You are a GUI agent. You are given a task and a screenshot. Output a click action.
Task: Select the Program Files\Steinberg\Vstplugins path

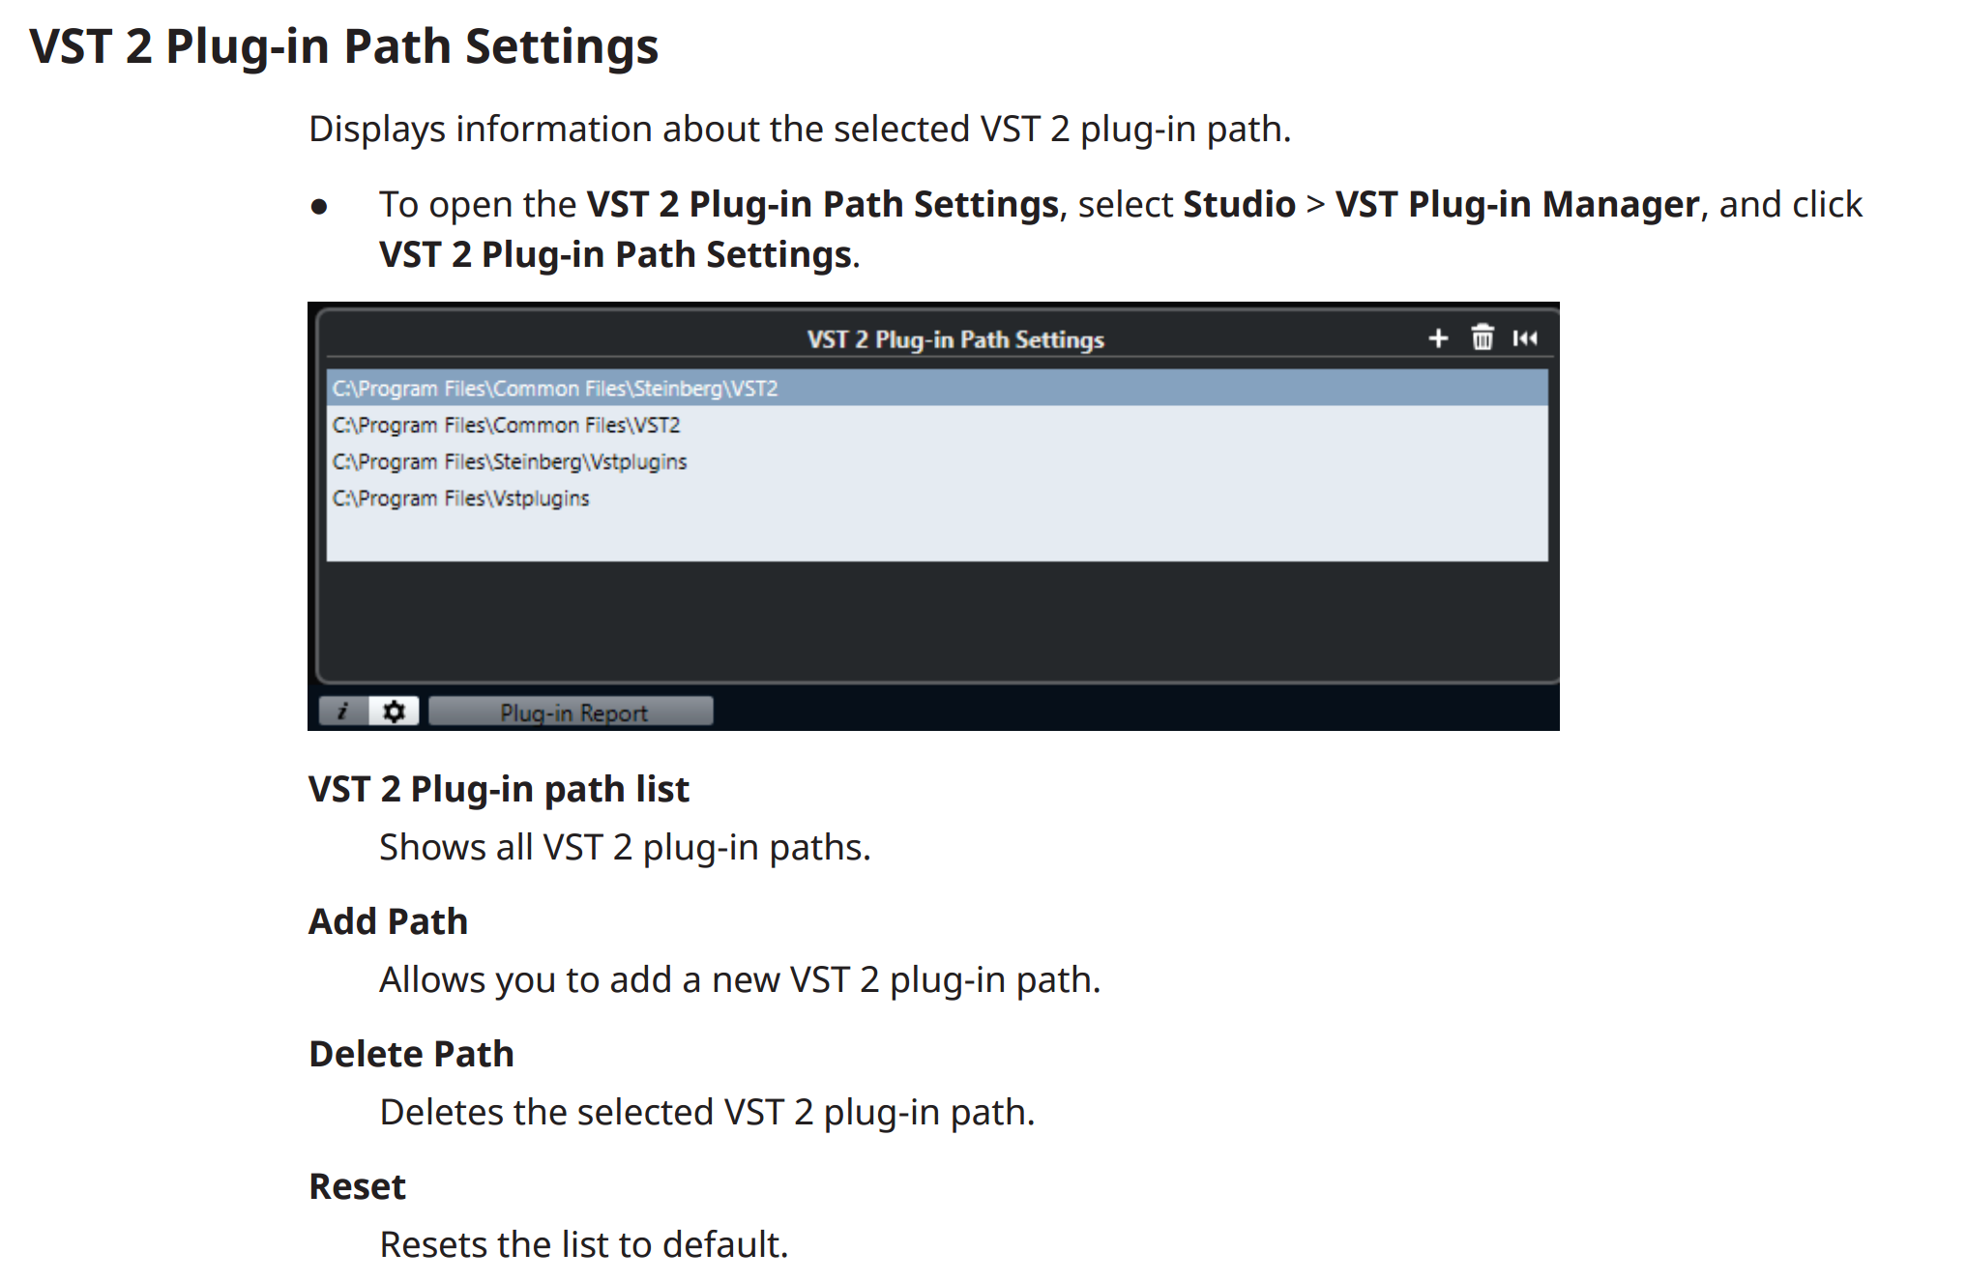pos(937,461)
